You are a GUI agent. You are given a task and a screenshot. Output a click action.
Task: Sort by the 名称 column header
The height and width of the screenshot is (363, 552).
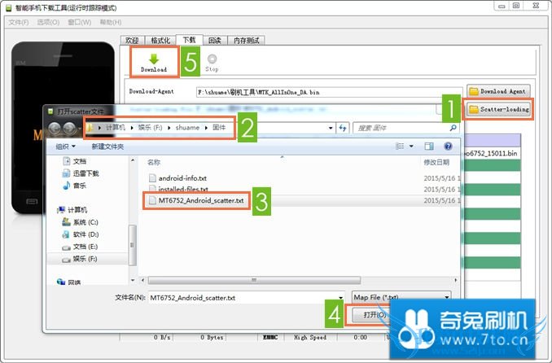[154, 162]
